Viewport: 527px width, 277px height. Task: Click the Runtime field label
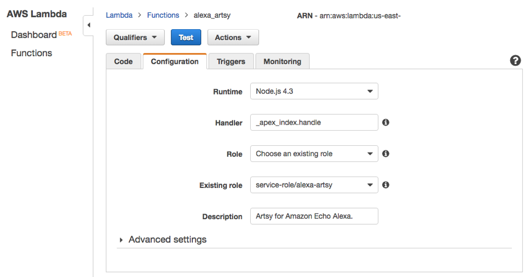(228, 92)
